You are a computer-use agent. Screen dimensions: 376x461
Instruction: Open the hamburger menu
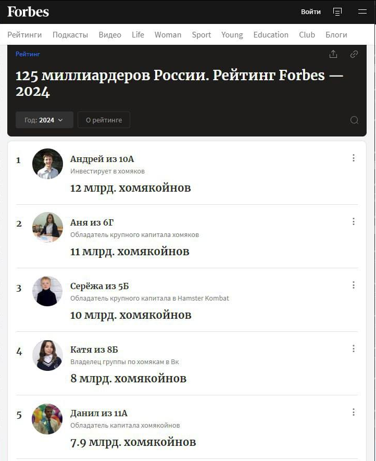coord(362,12)
